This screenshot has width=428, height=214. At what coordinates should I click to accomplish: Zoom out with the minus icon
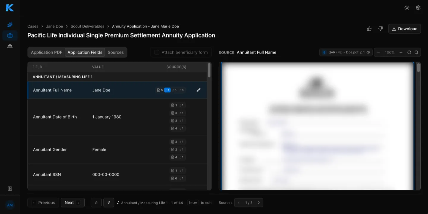378,52
